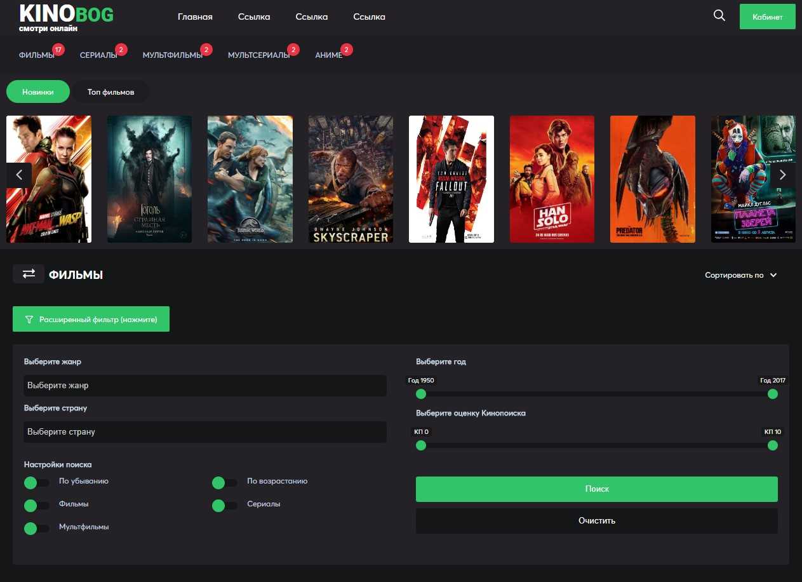Open the Jurassic World movie poster
This screenshot has height=582, width=802.
coord(250,179)
